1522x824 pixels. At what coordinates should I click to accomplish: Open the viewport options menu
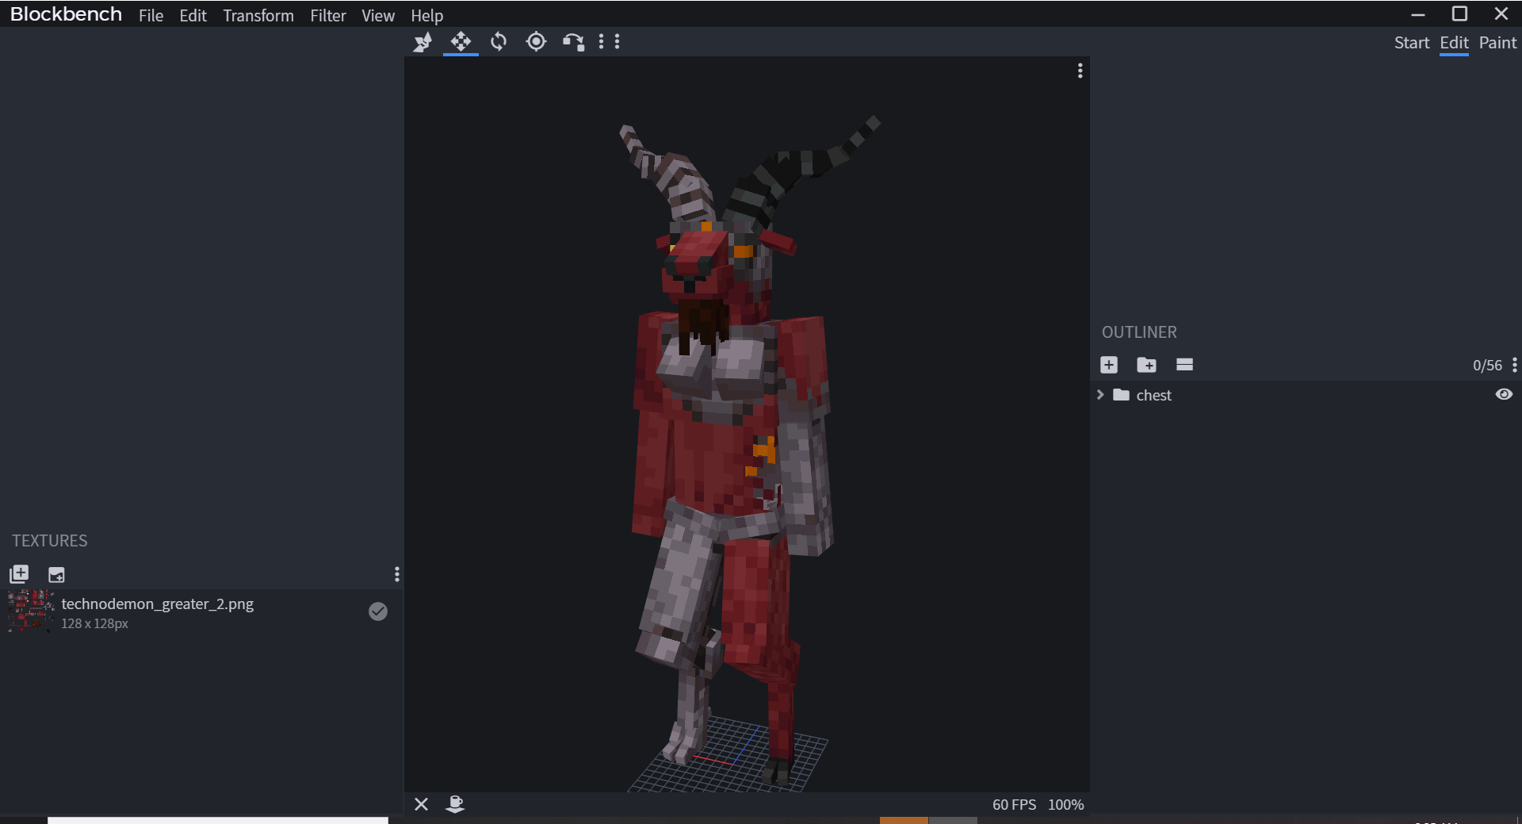[x=1080, y=71]
